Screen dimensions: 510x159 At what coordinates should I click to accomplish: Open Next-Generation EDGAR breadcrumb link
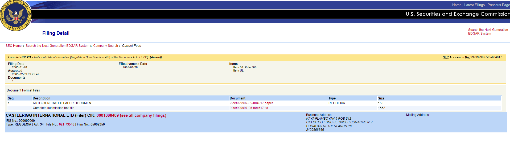pos(57,46)
